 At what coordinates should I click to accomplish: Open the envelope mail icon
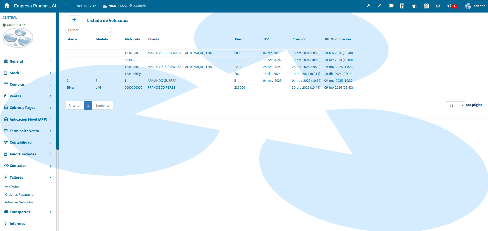click(x=438, y=6)
